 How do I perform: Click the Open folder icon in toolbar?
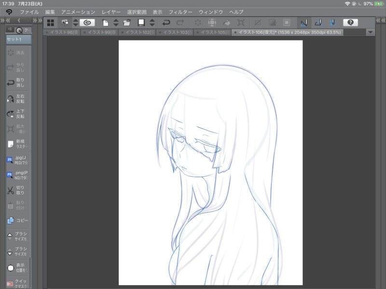coord(127,23)
